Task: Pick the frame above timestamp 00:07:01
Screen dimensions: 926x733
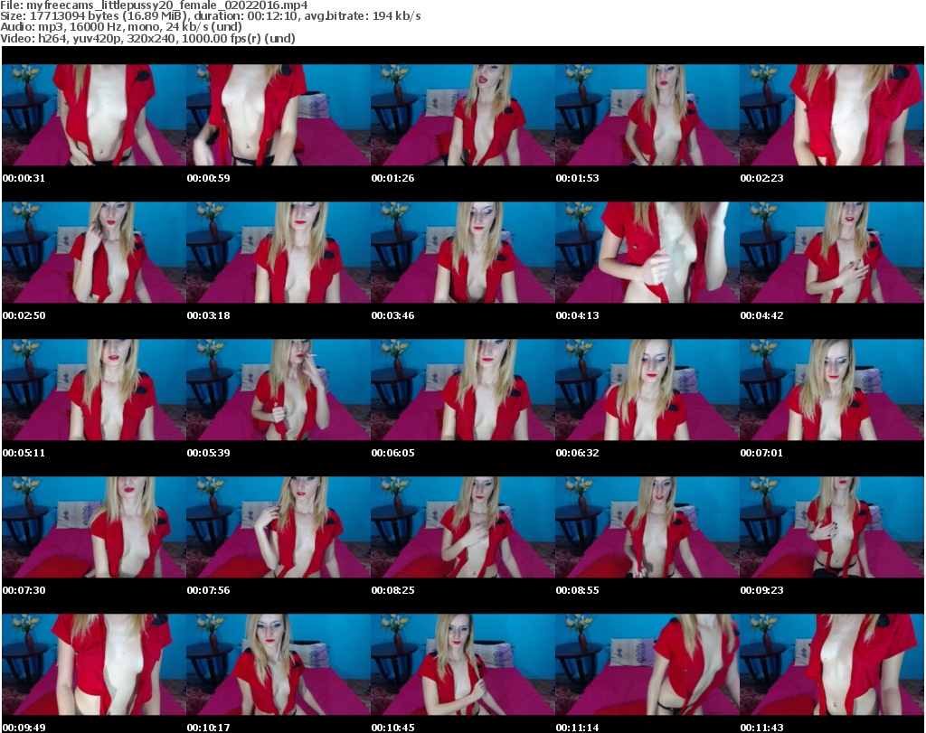Action: [832, 390]
